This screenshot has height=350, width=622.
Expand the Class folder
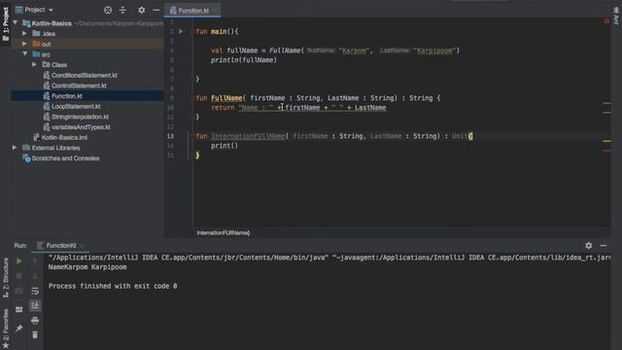35,64
